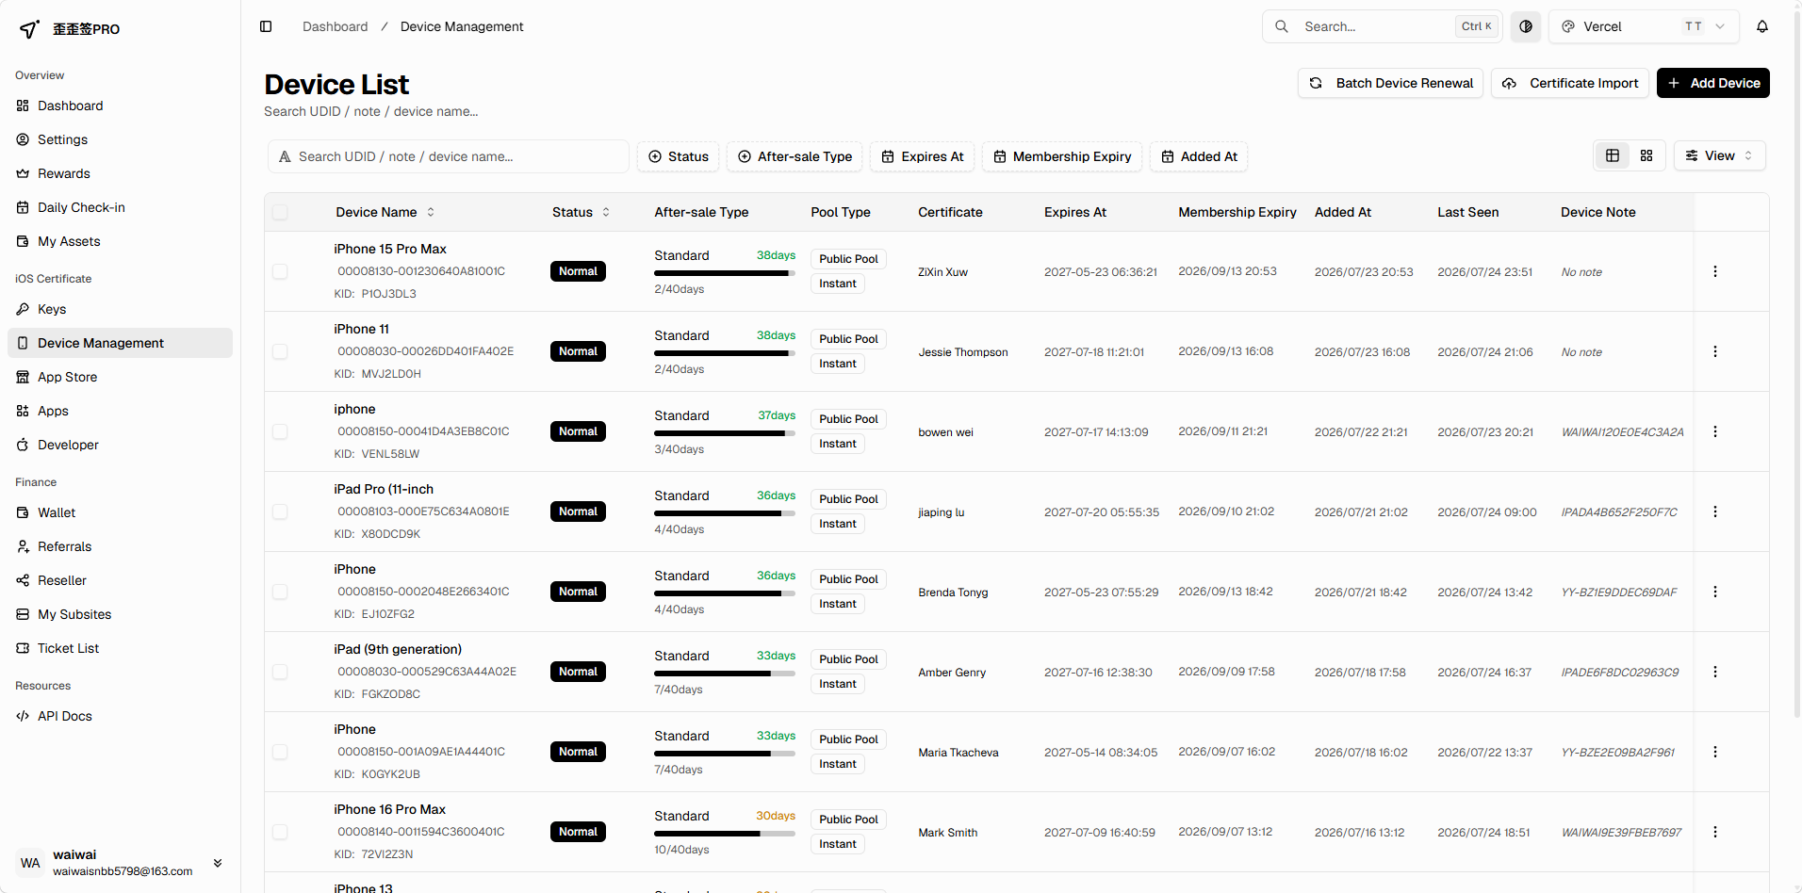Click the Add Device button
The height and width of the screenshot is (893, 1802).
[x=1713, y=83]
